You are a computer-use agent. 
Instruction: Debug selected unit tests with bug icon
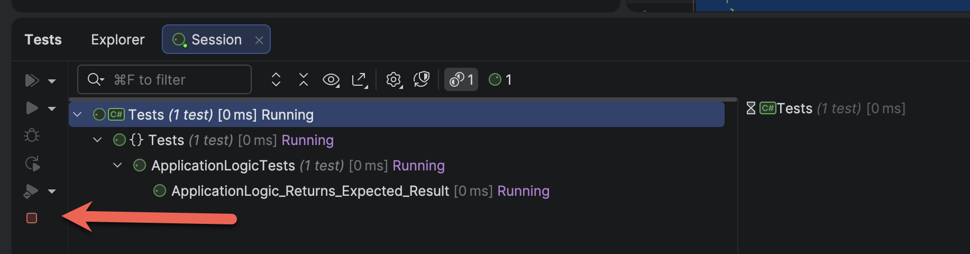pyautogui.click(x=32, y=135)
